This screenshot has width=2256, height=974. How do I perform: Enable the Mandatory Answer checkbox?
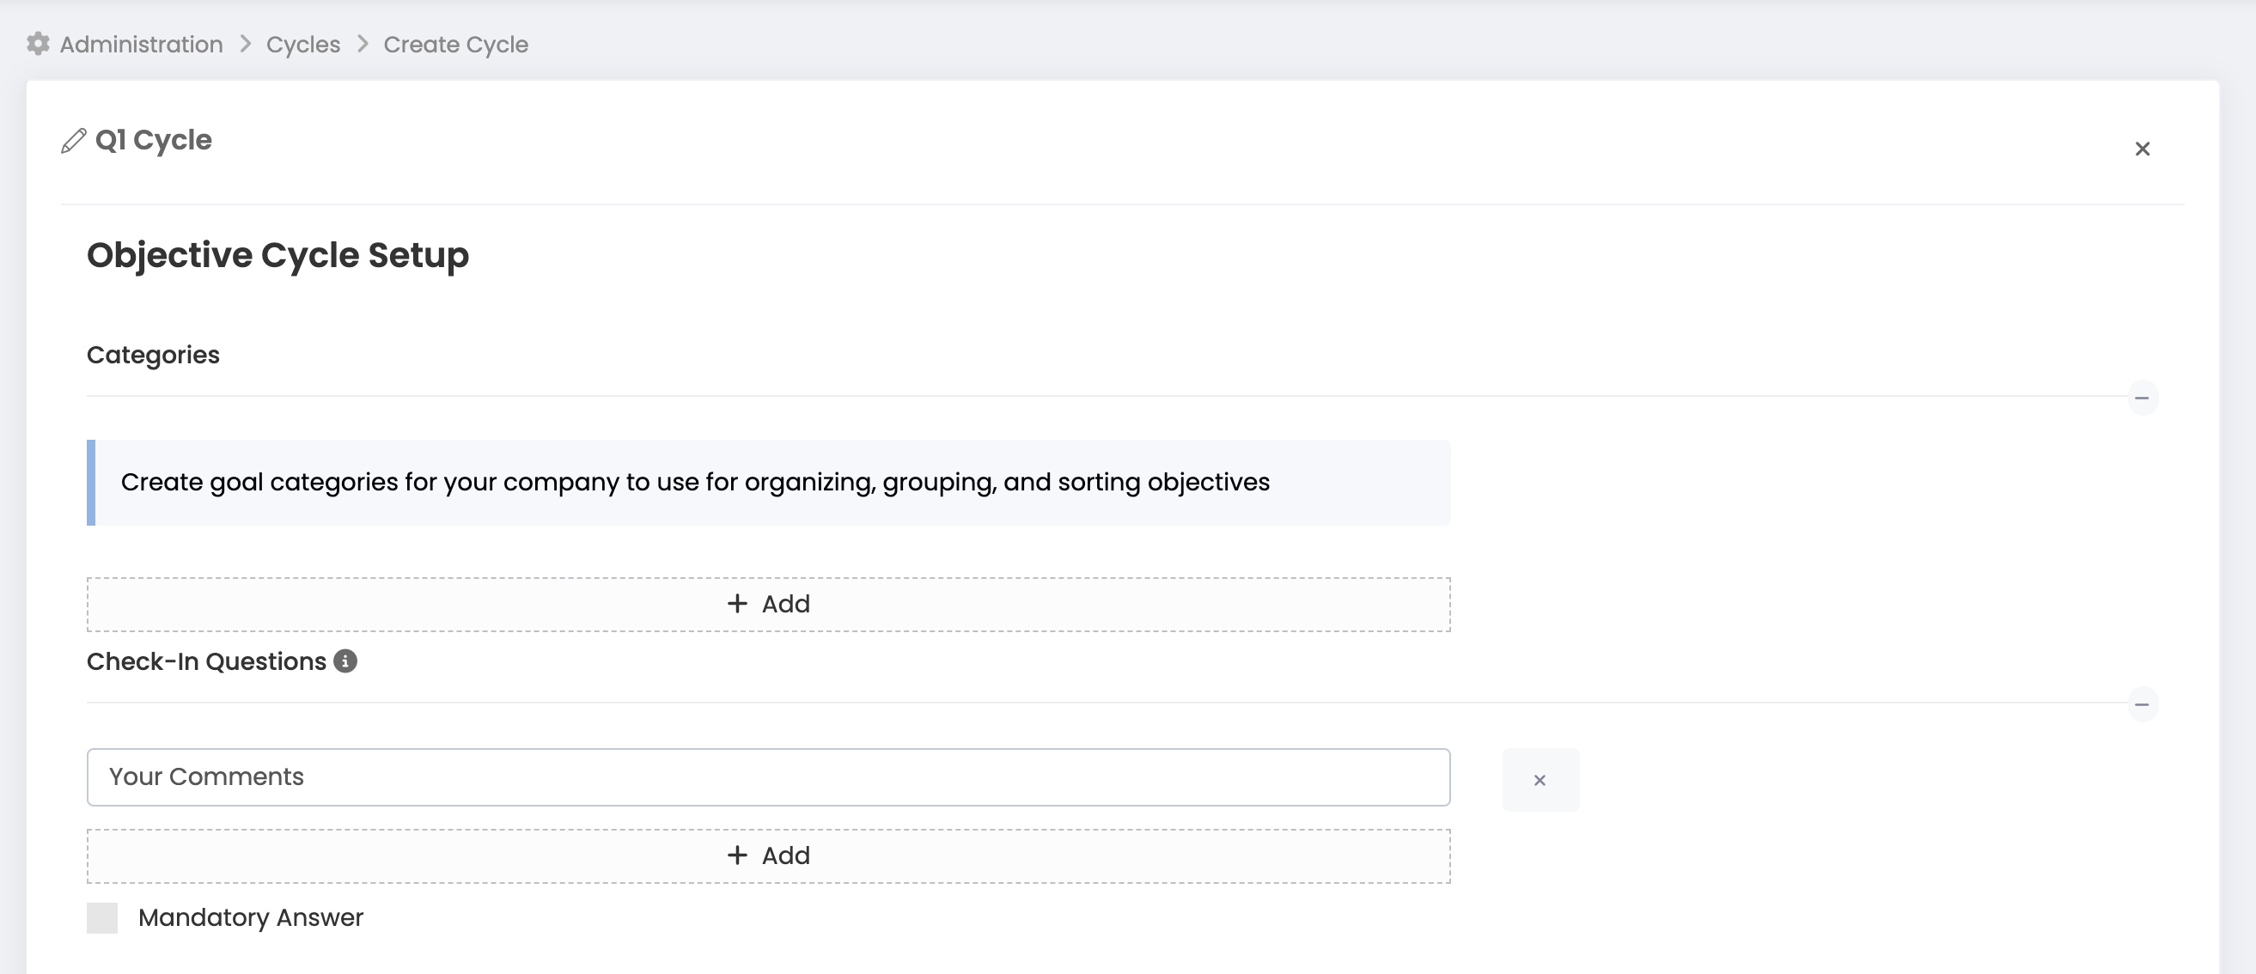pos(102,917)
